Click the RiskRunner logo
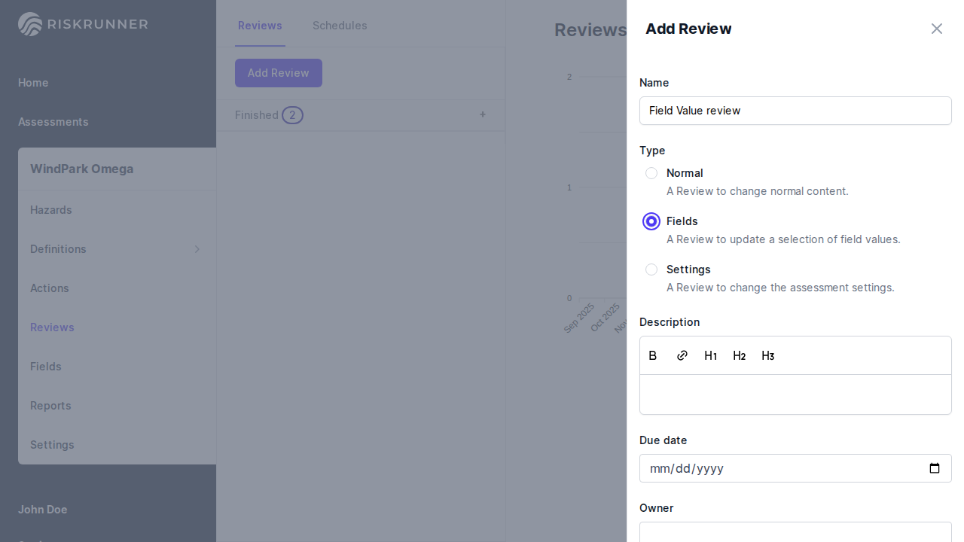The image size is (964, 542). [x=83, y=24]
